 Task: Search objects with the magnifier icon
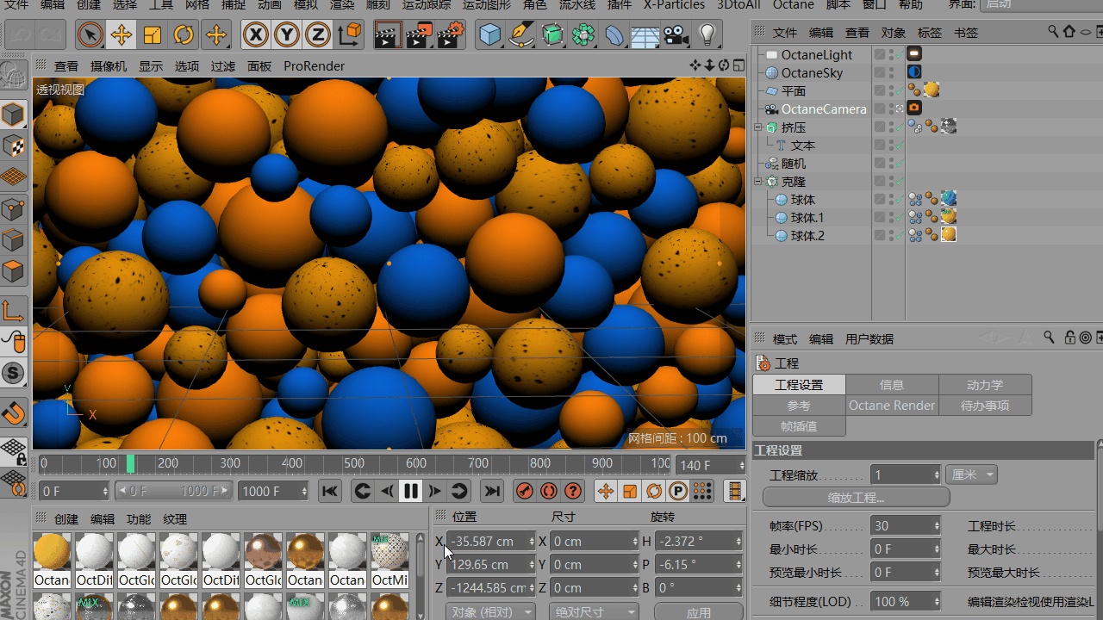tap(1053, 32)
